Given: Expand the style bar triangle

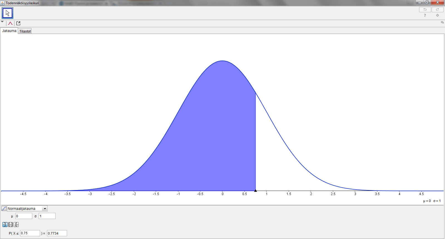Looking at the screenshot, I should click(x=2, y=21).
